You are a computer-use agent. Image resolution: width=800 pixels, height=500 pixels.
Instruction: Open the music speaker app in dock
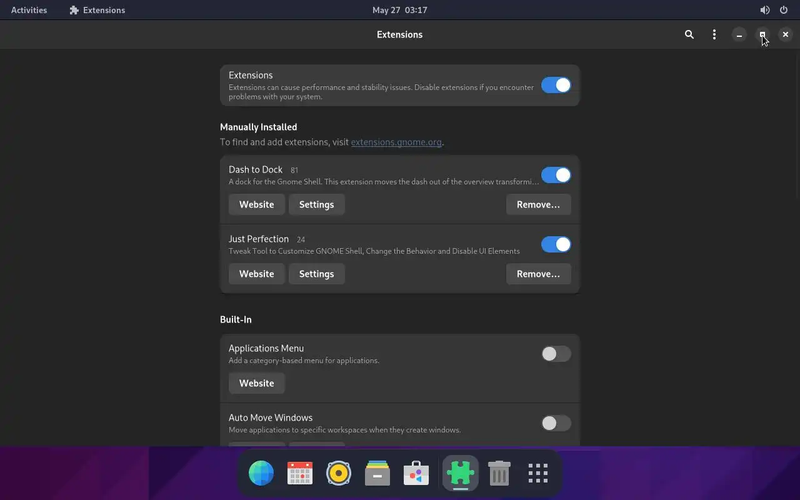339,473
